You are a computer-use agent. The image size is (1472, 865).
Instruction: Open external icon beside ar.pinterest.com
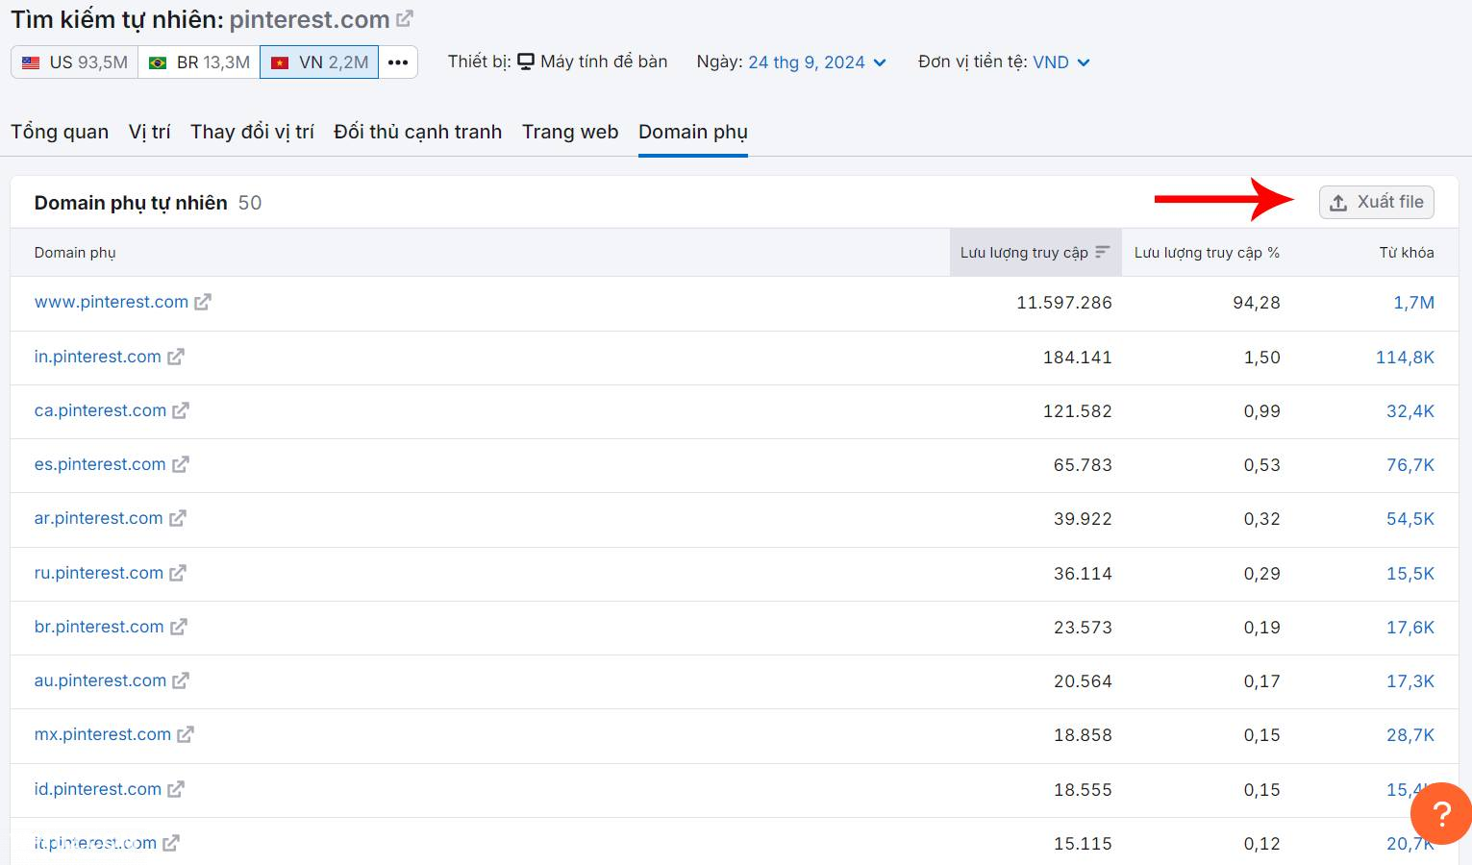[178, 518]
